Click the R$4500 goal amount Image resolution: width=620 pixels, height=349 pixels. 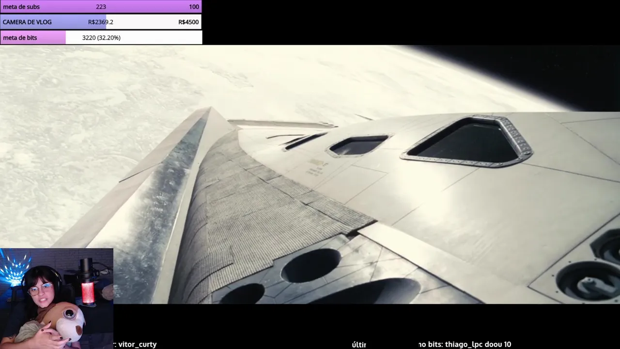pyautogui.click(x=188, y=22)
